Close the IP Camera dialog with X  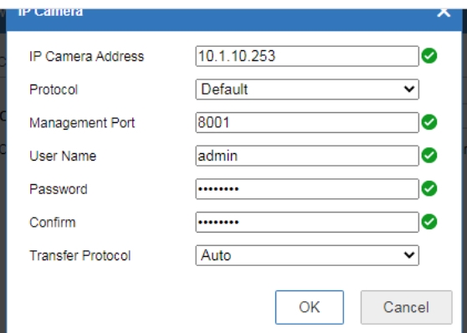click(x=444, y=13)
